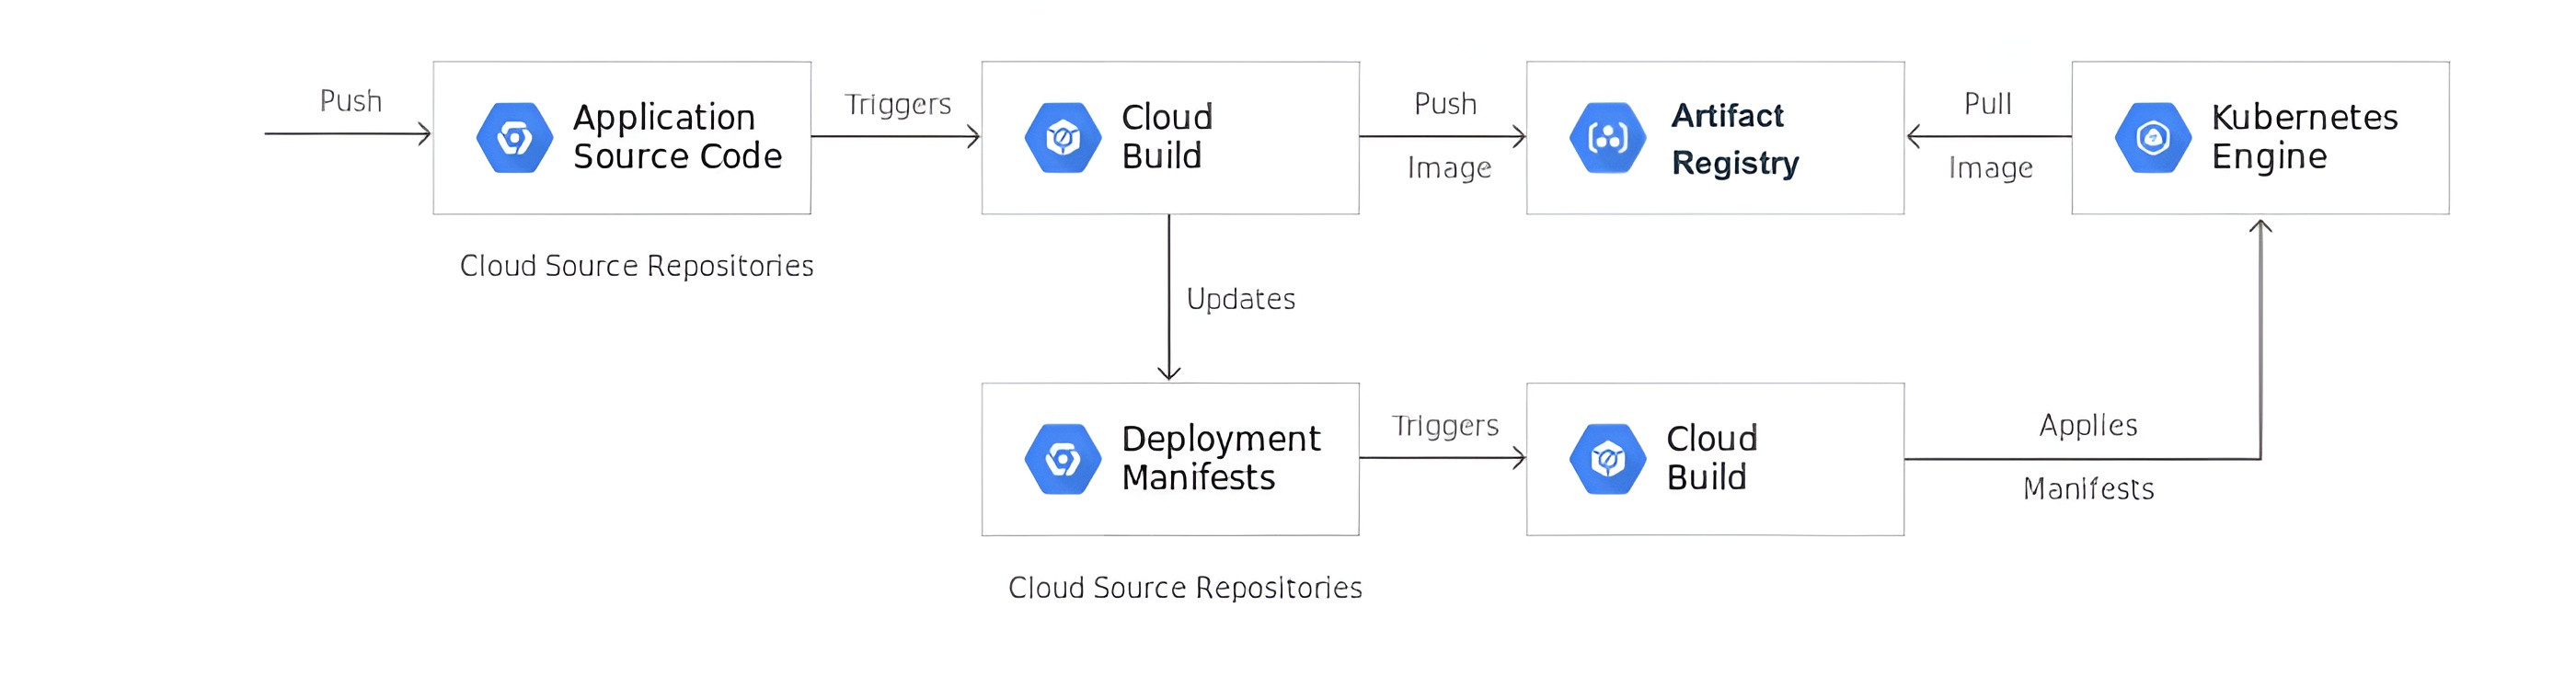Click "Triggers" label after Application Source Code
2576x699 pixels.
[897, 104]
